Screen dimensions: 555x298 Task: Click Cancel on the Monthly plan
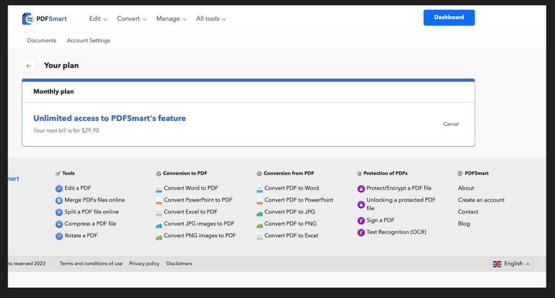tap(451, 124)
